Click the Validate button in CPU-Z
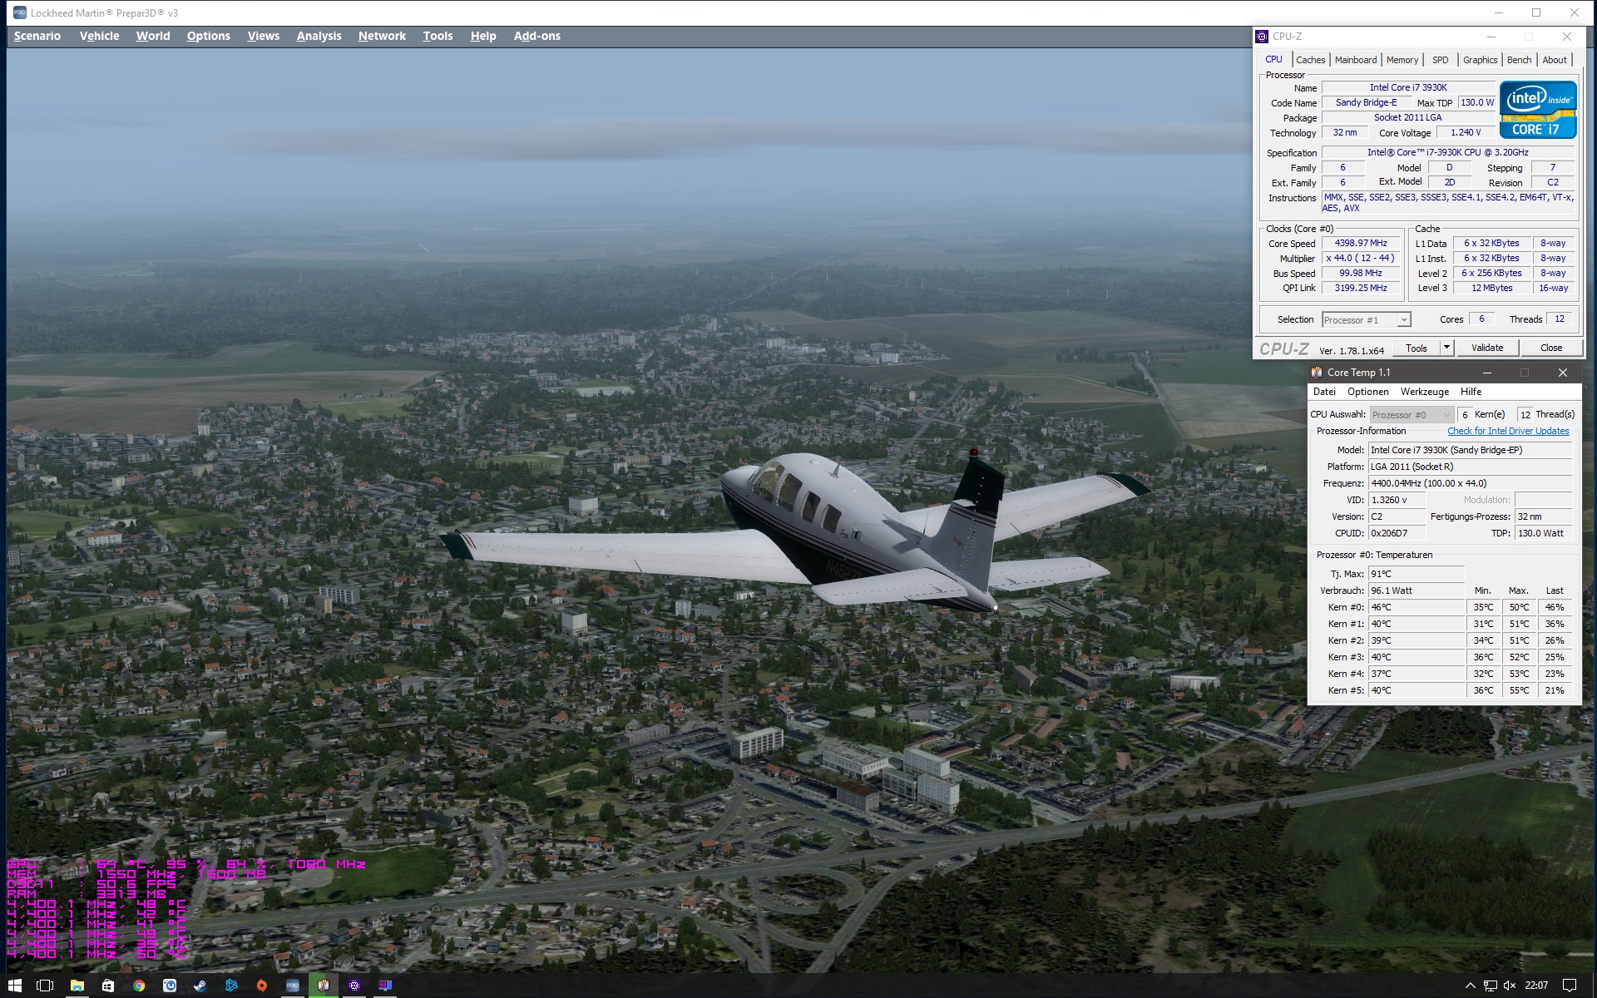The height and width of the screenshot is (998, 1597). (1487, 348)
